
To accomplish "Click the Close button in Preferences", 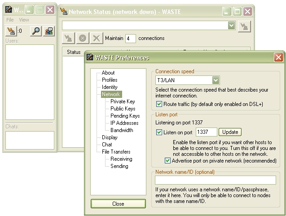I will pyautogui.click(x=118, y=203).
